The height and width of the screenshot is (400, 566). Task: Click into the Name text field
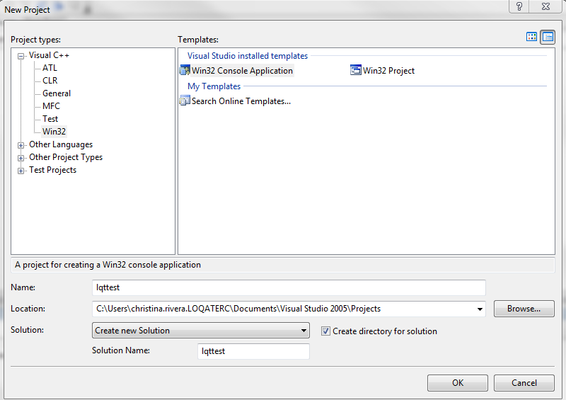tap(289, 287)
